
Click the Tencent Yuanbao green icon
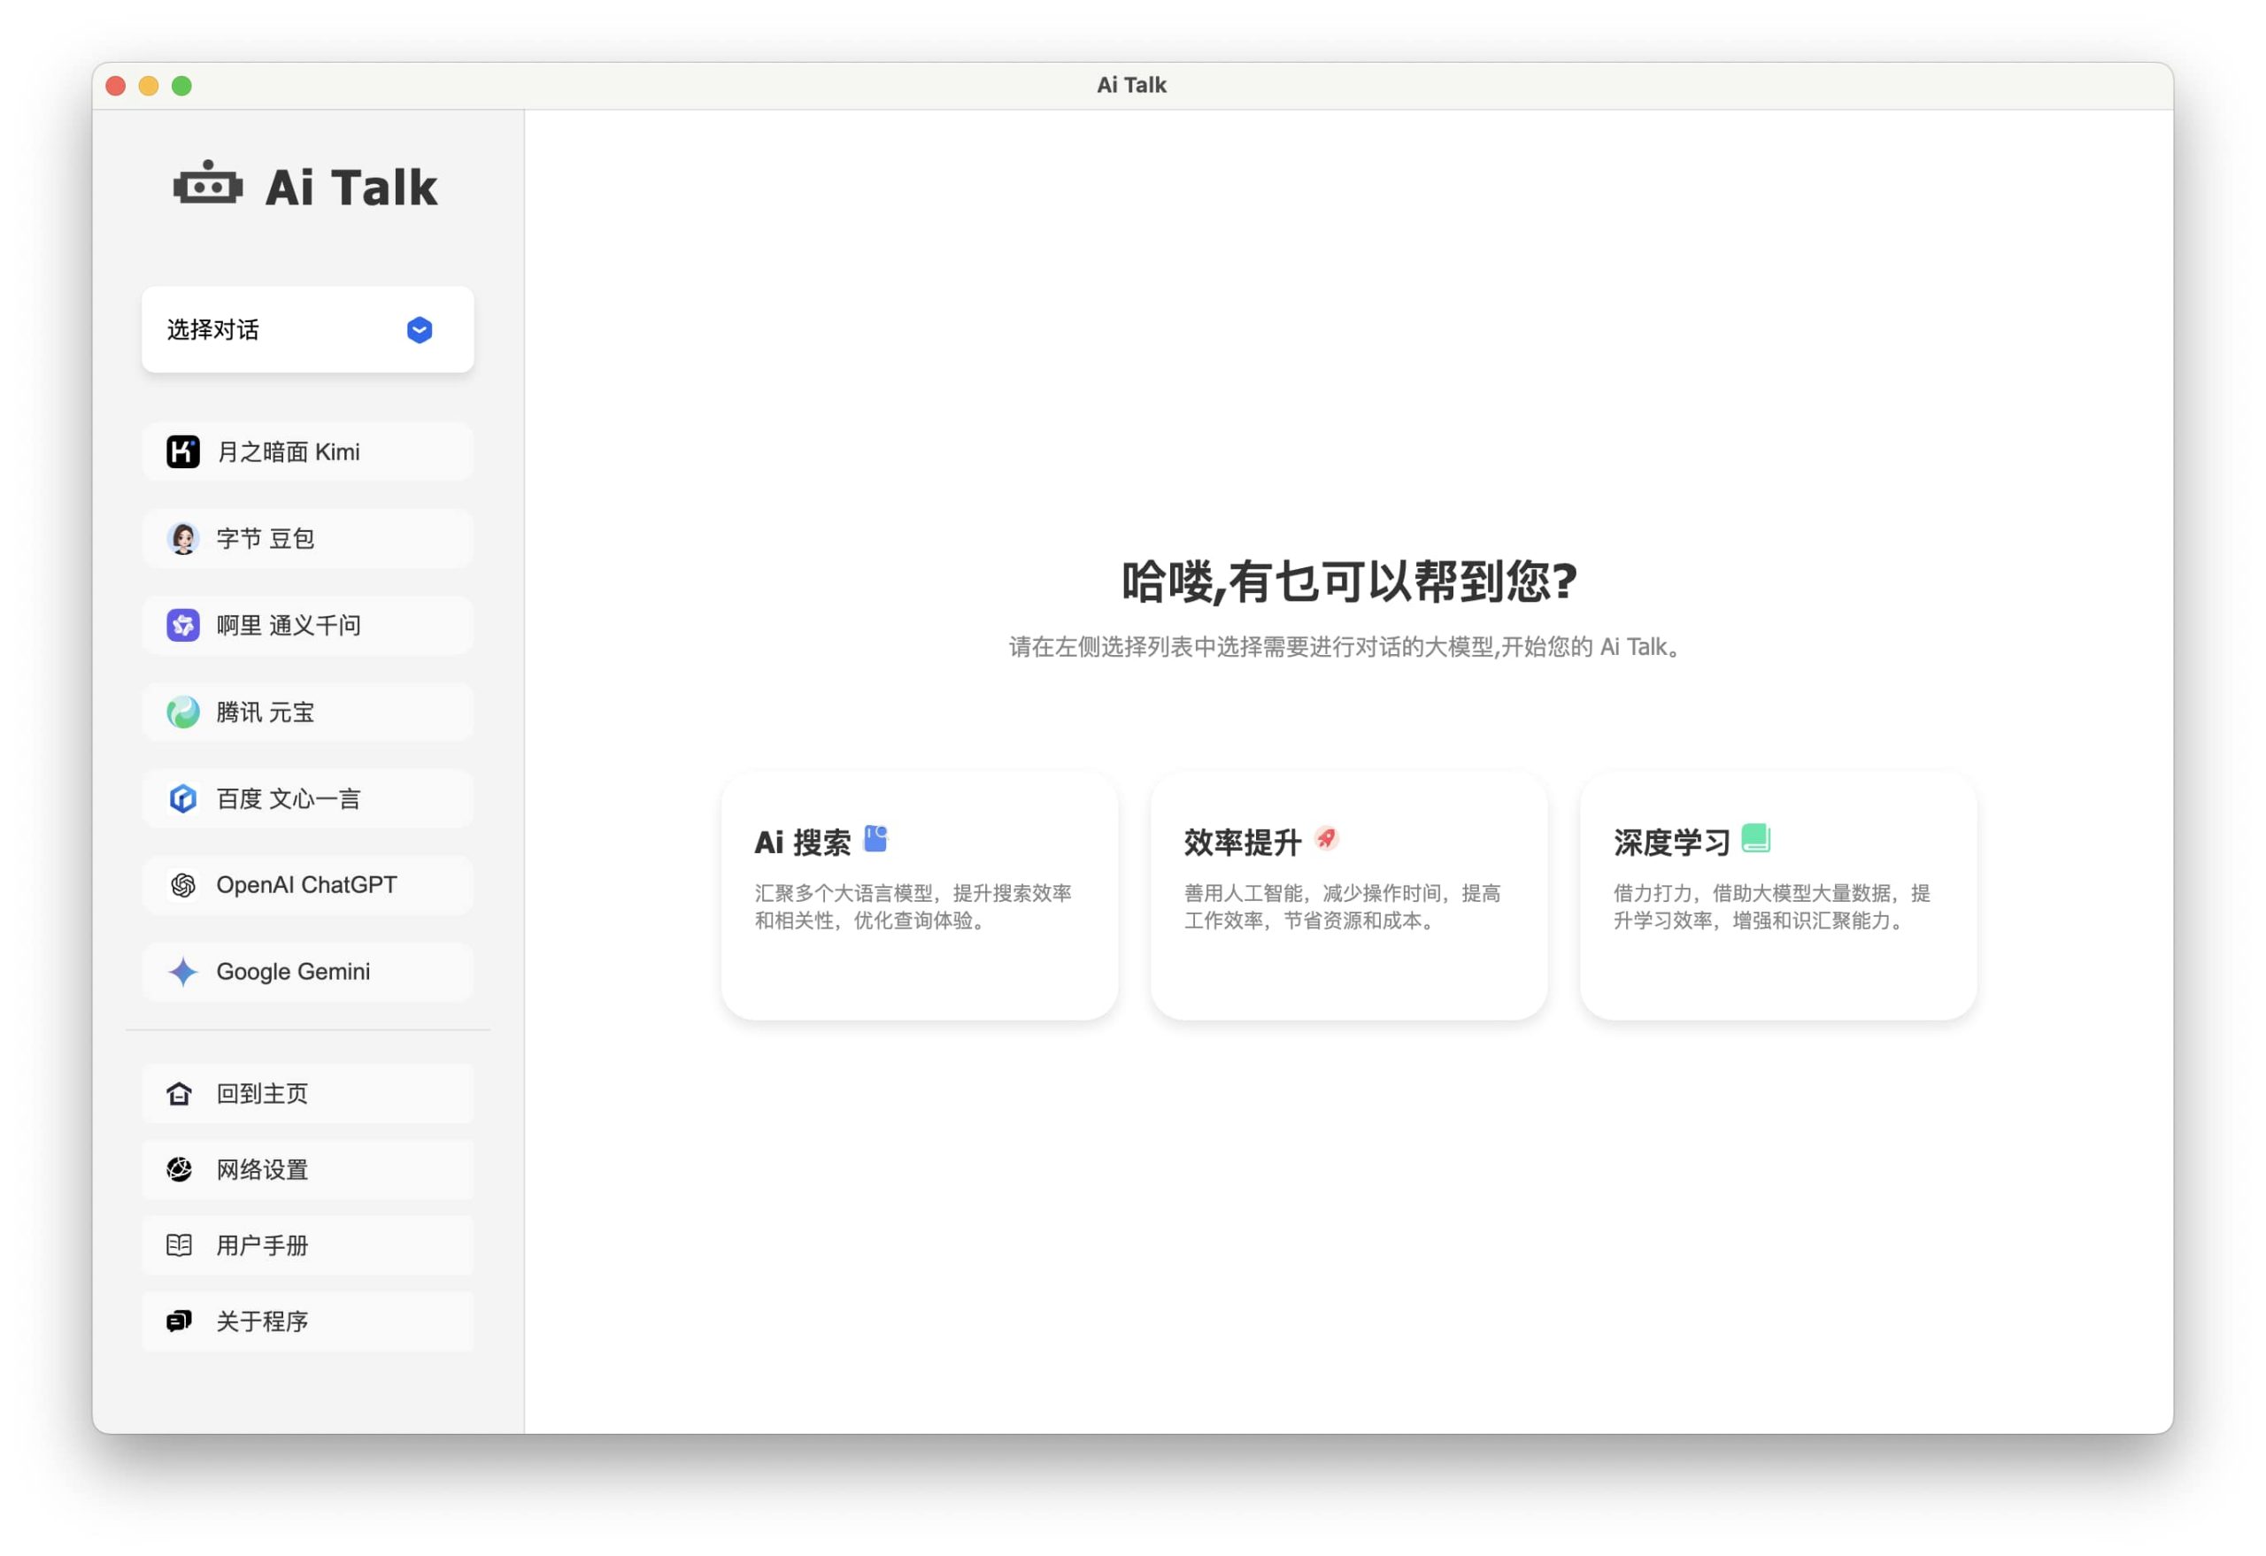coord(182,712)
